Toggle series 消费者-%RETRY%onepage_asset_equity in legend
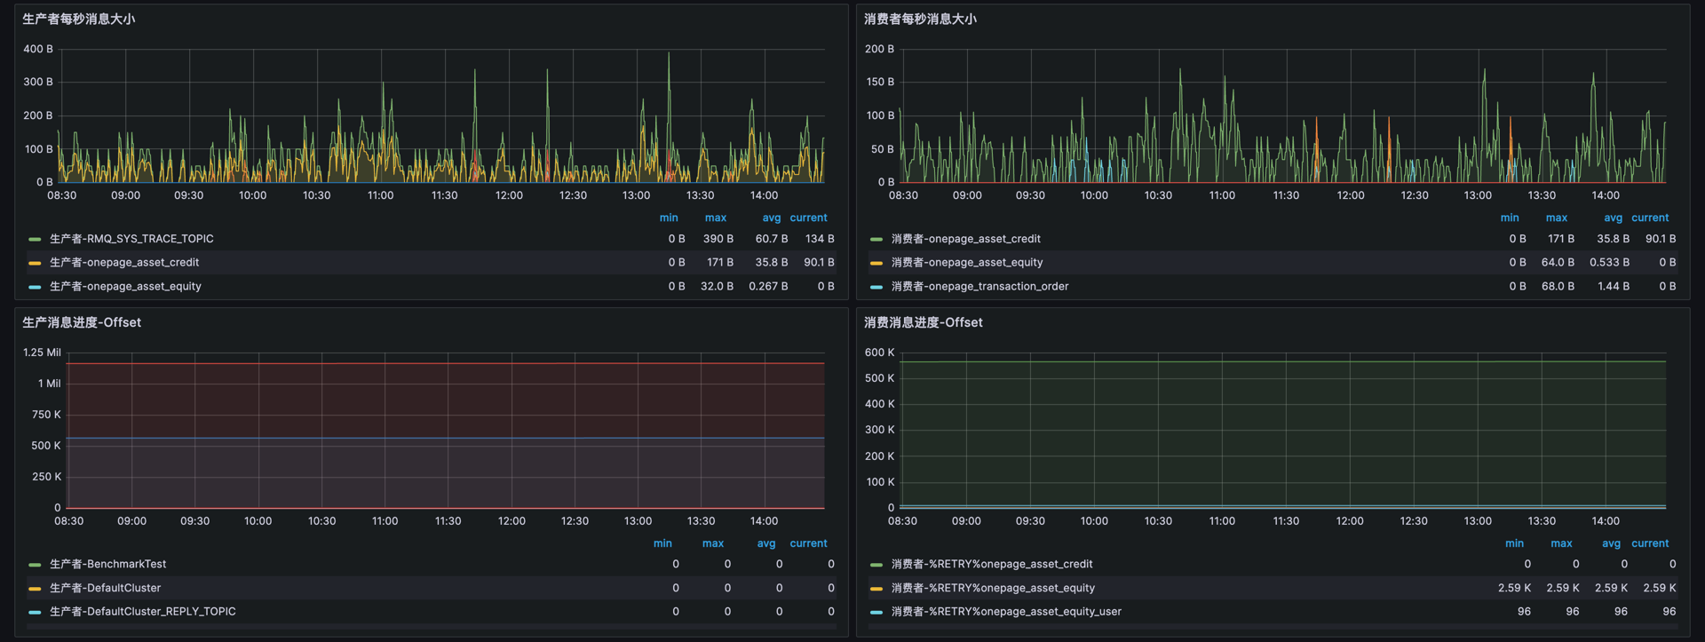This screenshot has width=1705, height=642. pos(993,588)
